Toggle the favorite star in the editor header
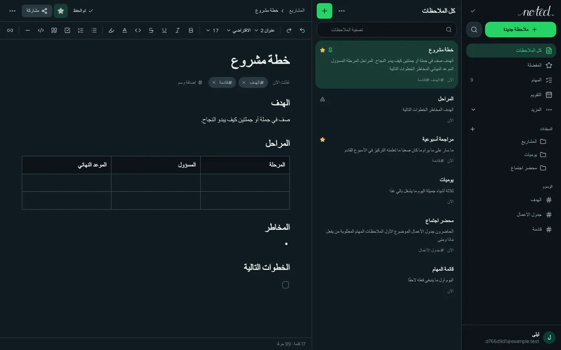Viewport: 561px width, 350px height. coord(61,11)
